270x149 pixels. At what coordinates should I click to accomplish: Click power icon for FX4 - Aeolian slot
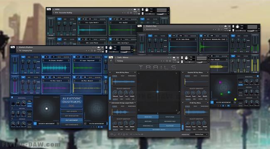point(110,19)
